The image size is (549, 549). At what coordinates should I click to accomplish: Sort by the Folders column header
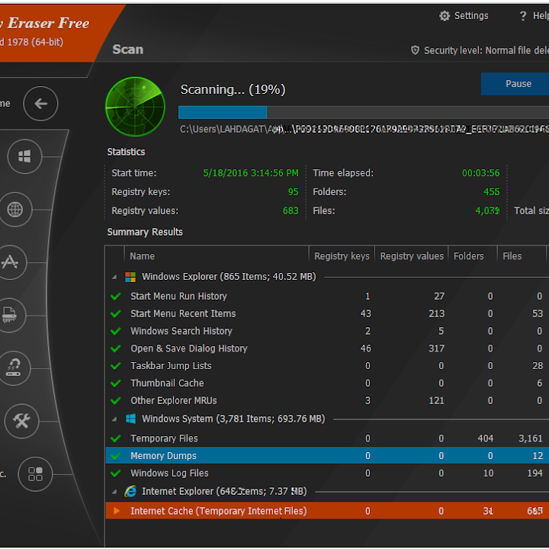point(473,256)
